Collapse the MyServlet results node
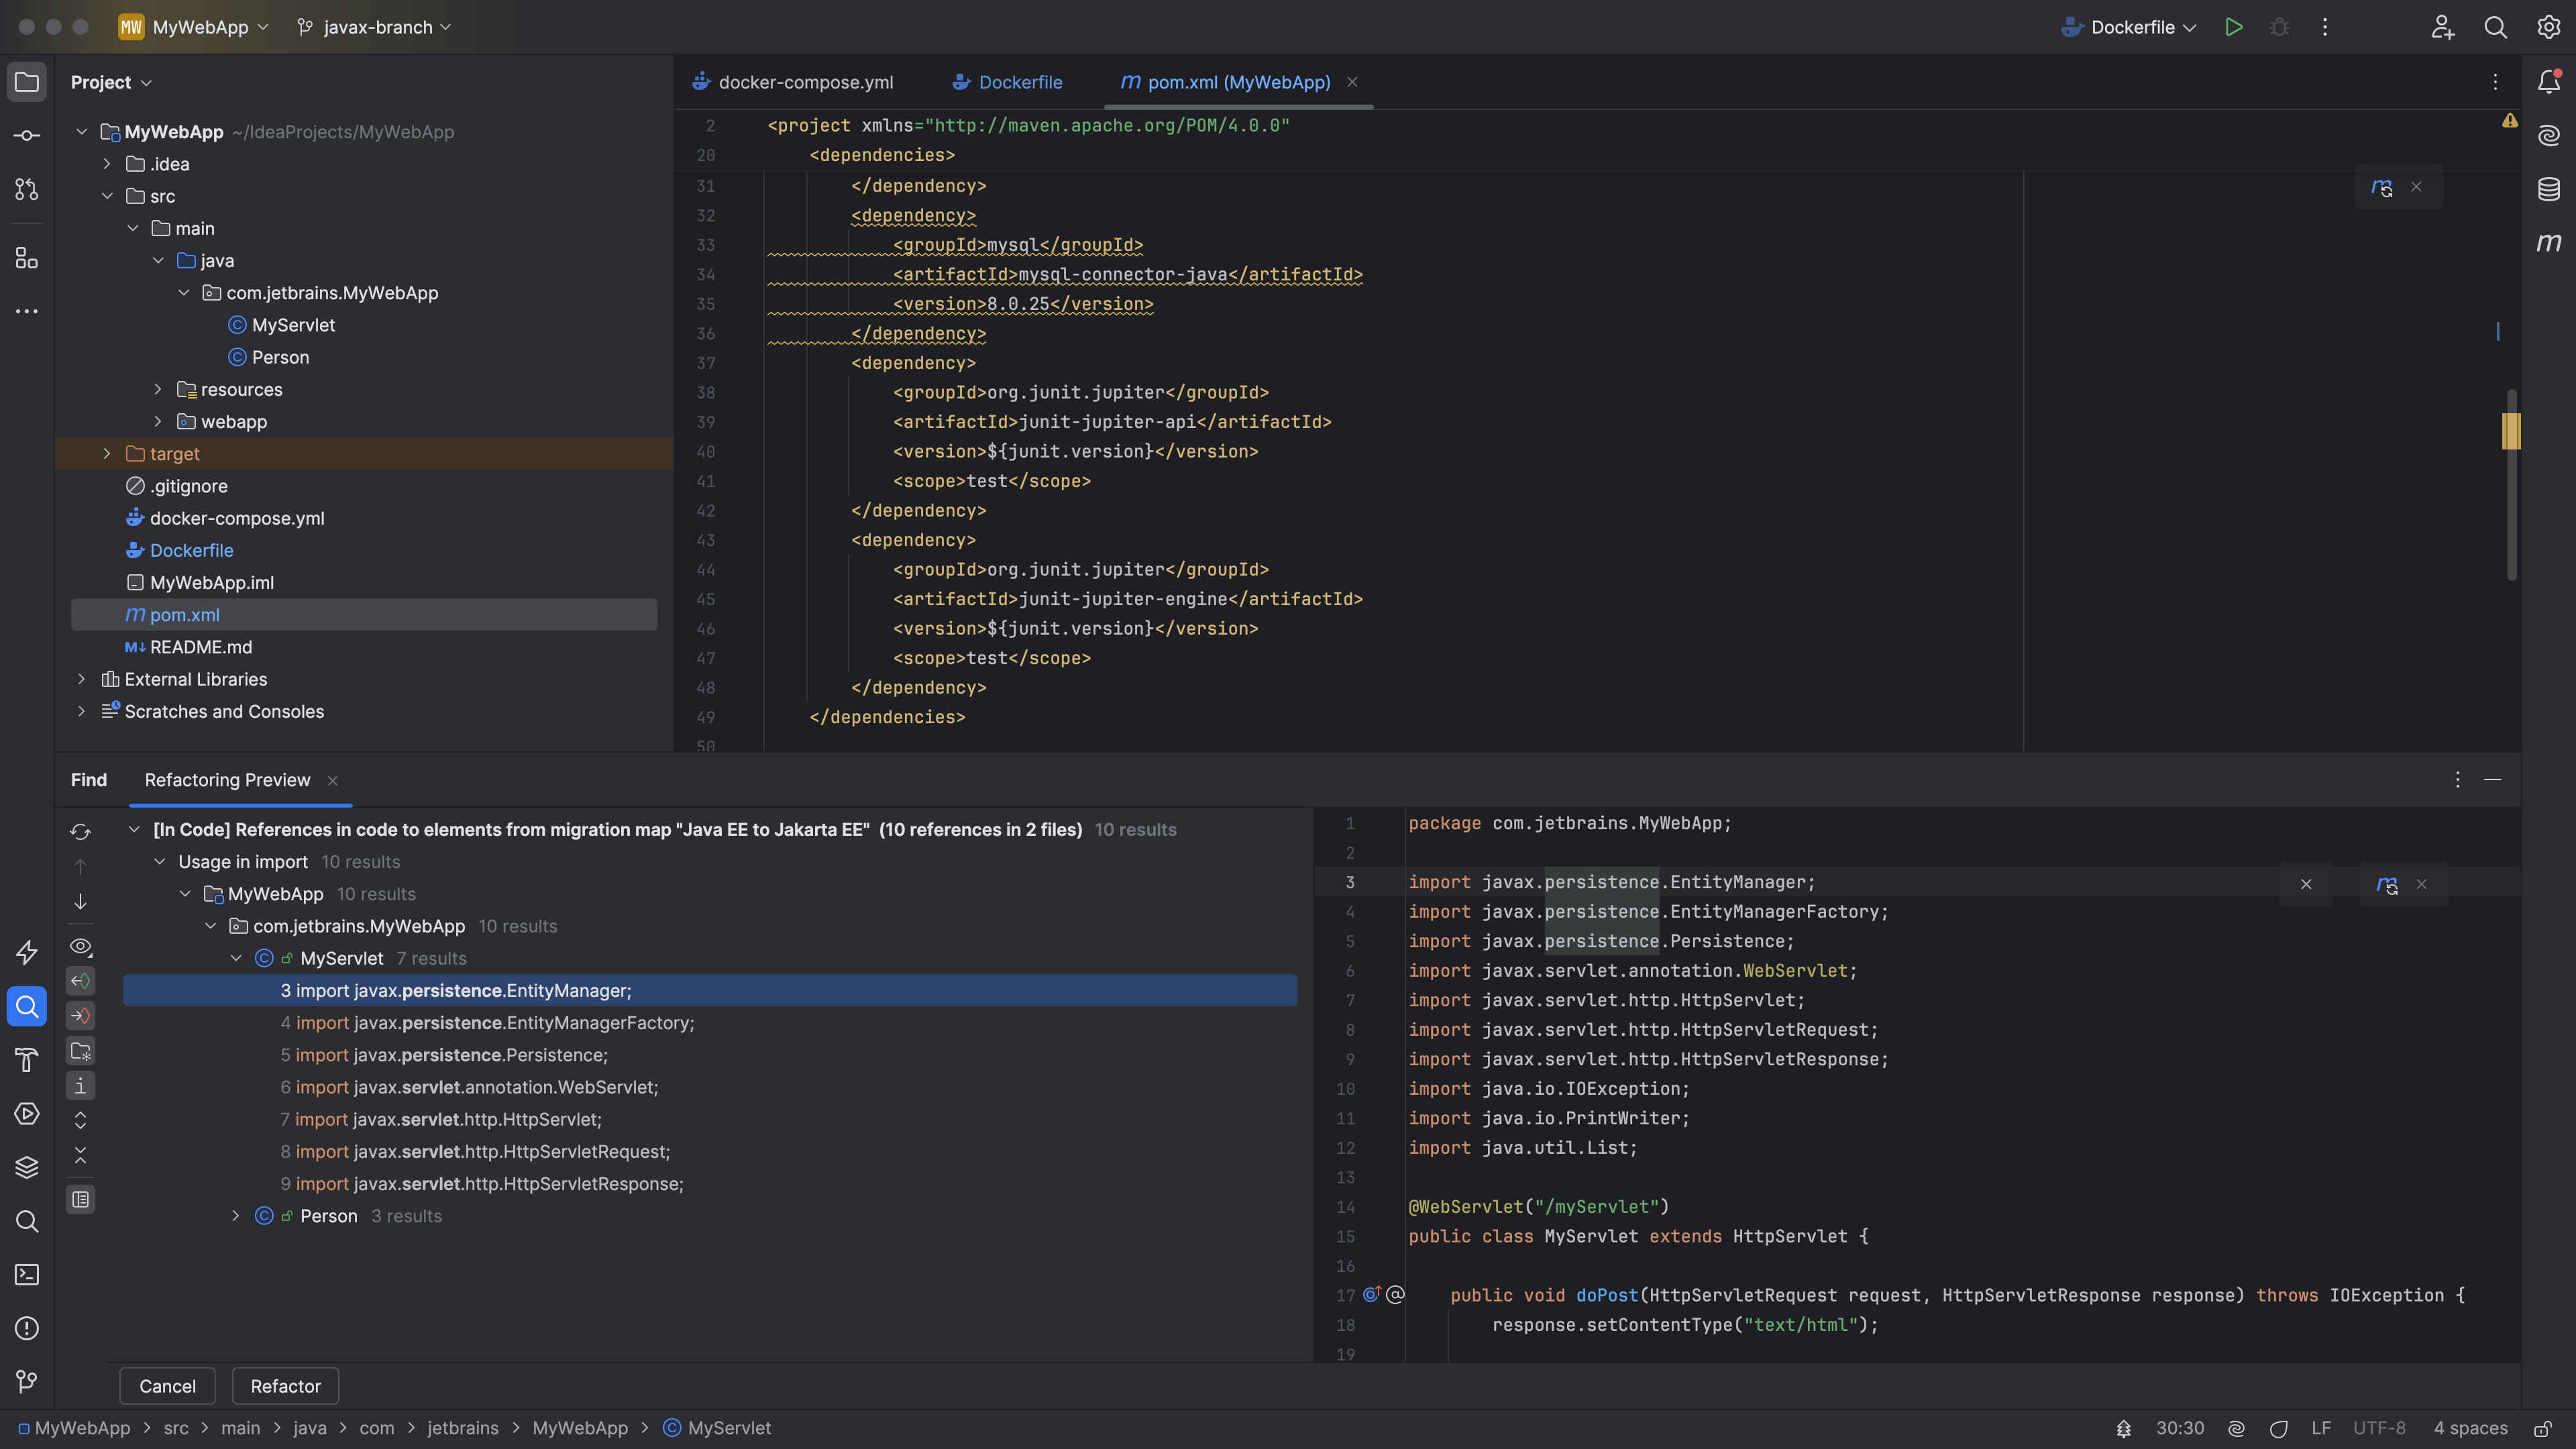2576x1449 pixels. point(236,957)
